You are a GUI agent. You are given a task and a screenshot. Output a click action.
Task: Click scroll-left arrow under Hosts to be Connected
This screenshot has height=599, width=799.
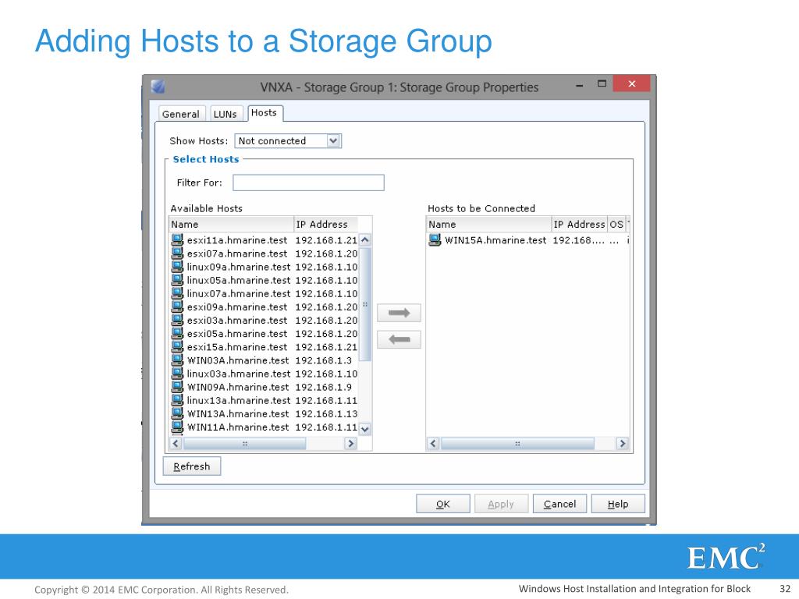click(433, 443)
